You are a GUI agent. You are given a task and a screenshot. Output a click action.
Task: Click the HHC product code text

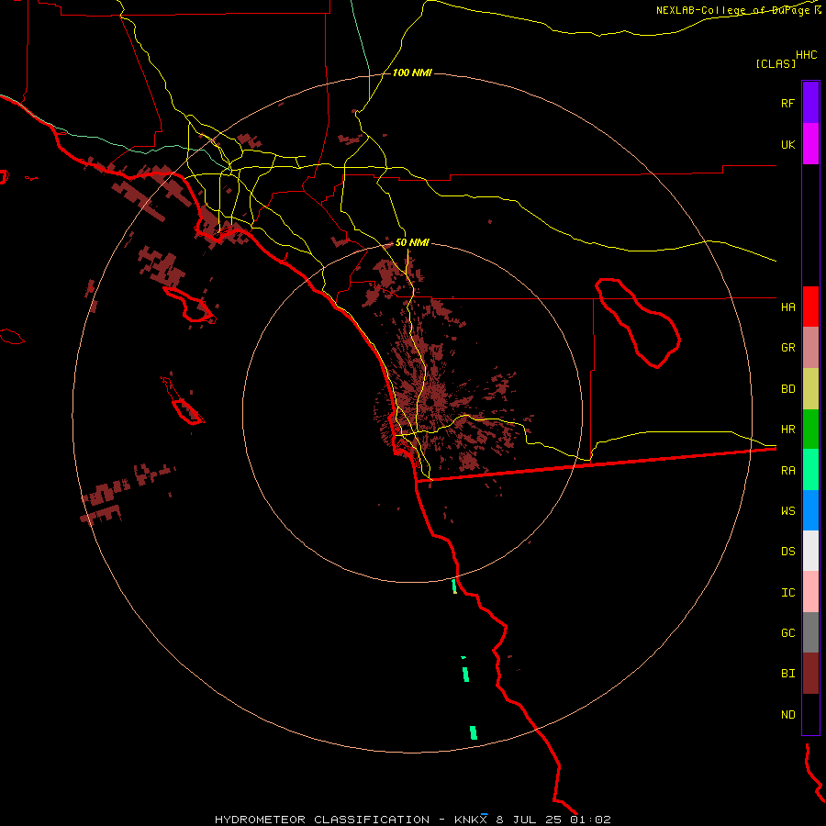[x=807, y=55]
